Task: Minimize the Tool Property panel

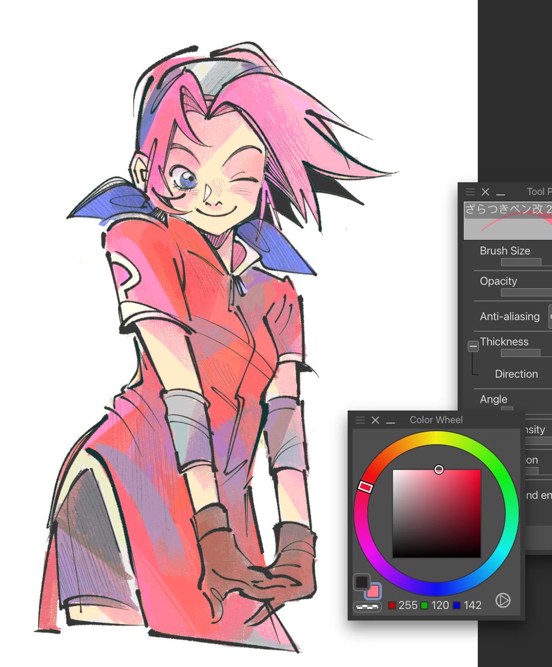Action: click(x=500, y=194)
